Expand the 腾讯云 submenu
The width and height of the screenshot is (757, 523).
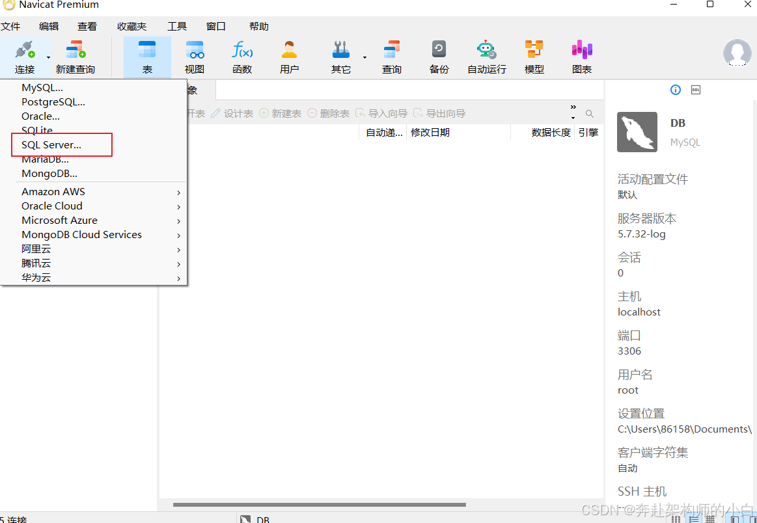94,263
